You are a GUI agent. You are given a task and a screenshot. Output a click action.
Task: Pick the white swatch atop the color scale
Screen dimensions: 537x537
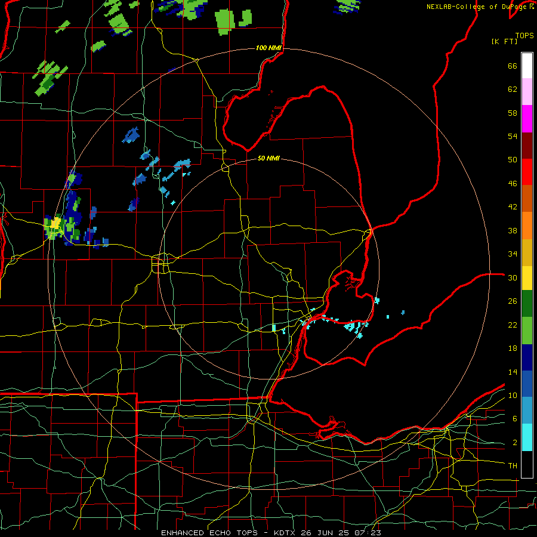(x=527, y=66)
